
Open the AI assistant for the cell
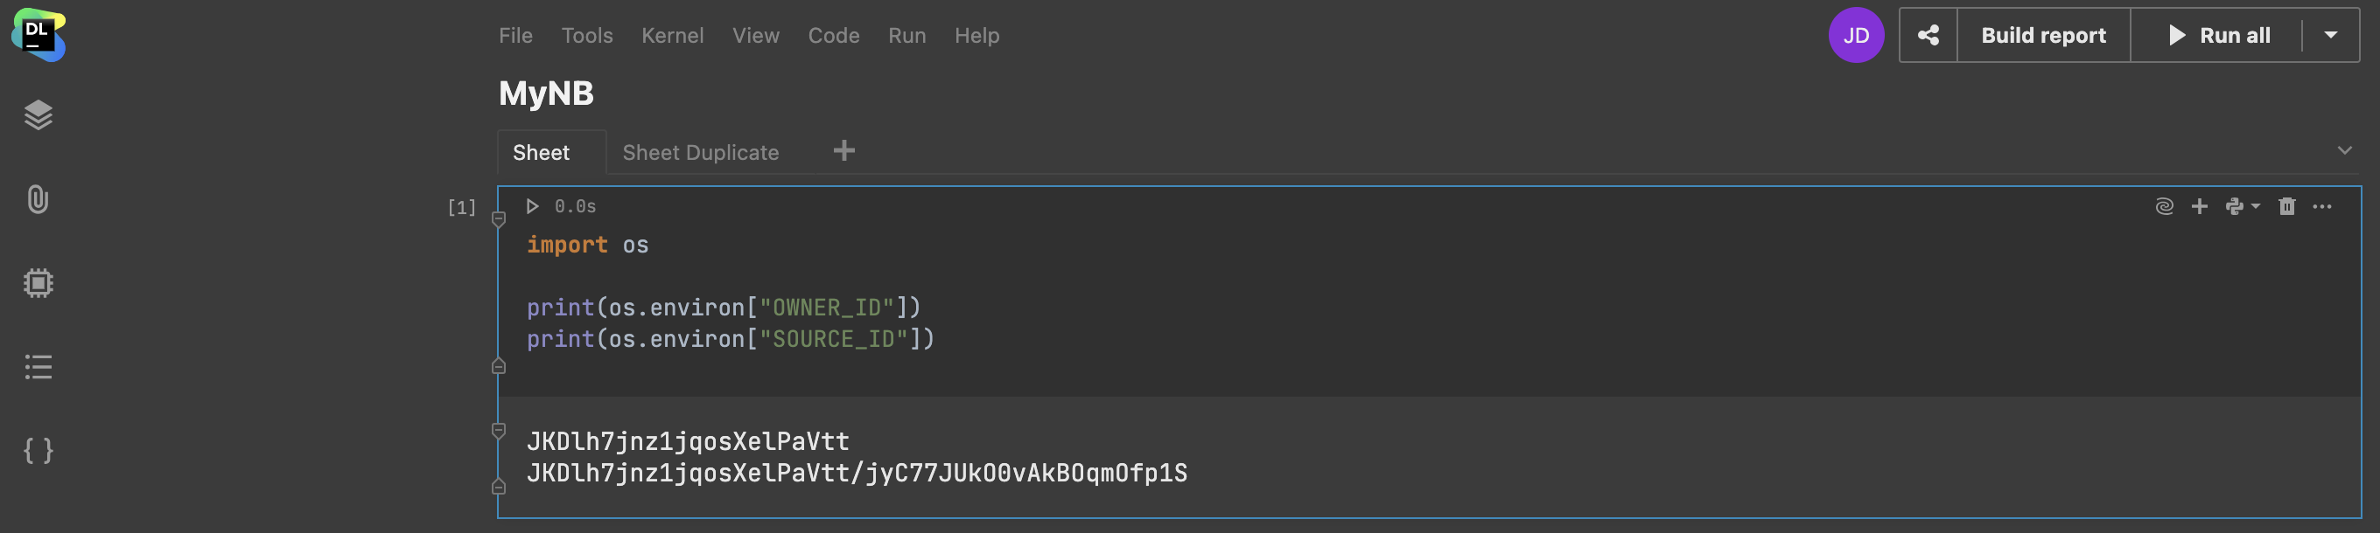(2165, 205)
